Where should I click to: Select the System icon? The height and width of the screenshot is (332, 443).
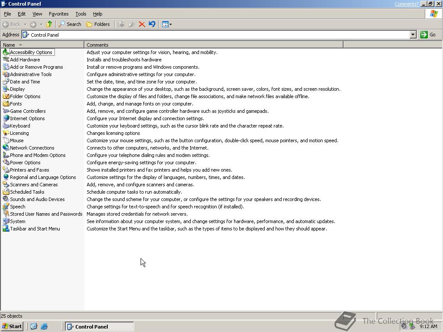[x=6, y=221]
